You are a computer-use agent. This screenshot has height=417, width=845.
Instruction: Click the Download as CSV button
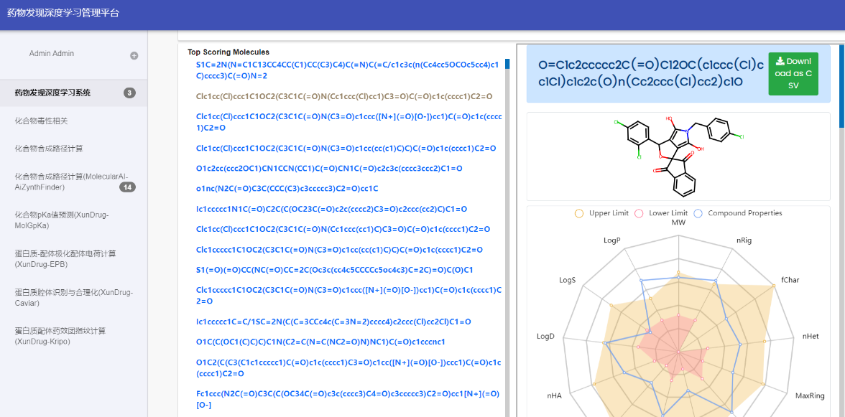point(793,73)
